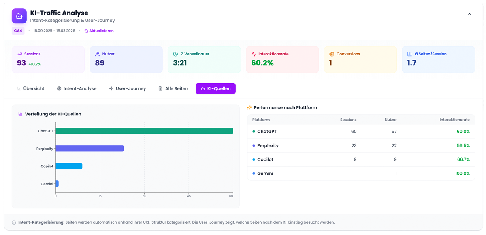Viewport: 486px width, 235px height.
Task: Click the bar-chart icon on Seiten/Session card
Action: pyautogui.click(x=409, y=53)
